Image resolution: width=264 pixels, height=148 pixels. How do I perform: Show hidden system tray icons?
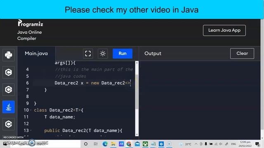[x=196, y=144]
